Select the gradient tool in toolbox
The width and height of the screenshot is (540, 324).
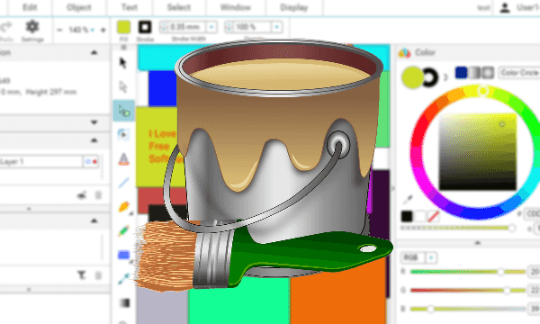click(x=124, y=302)
